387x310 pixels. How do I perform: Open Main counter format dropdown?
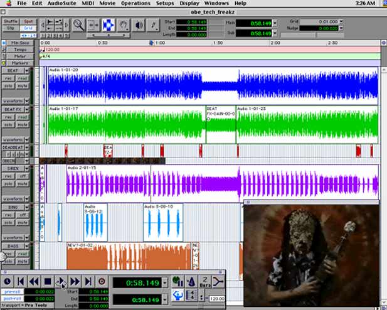[x=275, y=23]
